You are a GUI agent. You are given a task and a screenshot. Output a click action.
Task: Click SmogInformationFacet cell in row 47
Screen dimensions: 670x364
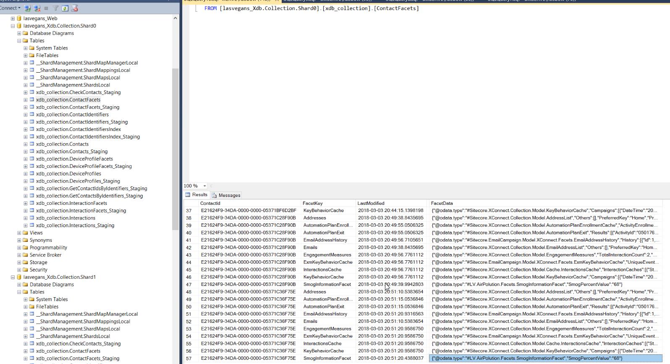tap(328, 285)
